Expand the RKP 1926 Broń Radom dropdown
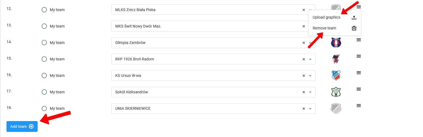The height and width of the screenshot is (137, 423). (x=310, y=59)
